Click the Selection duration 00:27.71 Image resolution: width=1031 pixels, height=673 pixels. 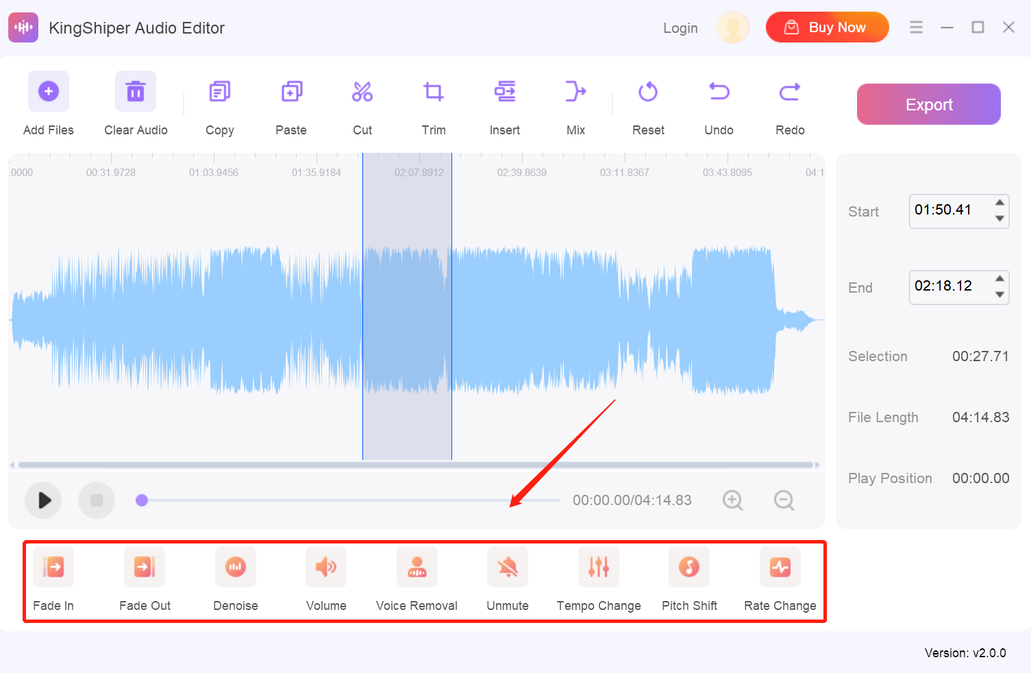coord(980,356)
